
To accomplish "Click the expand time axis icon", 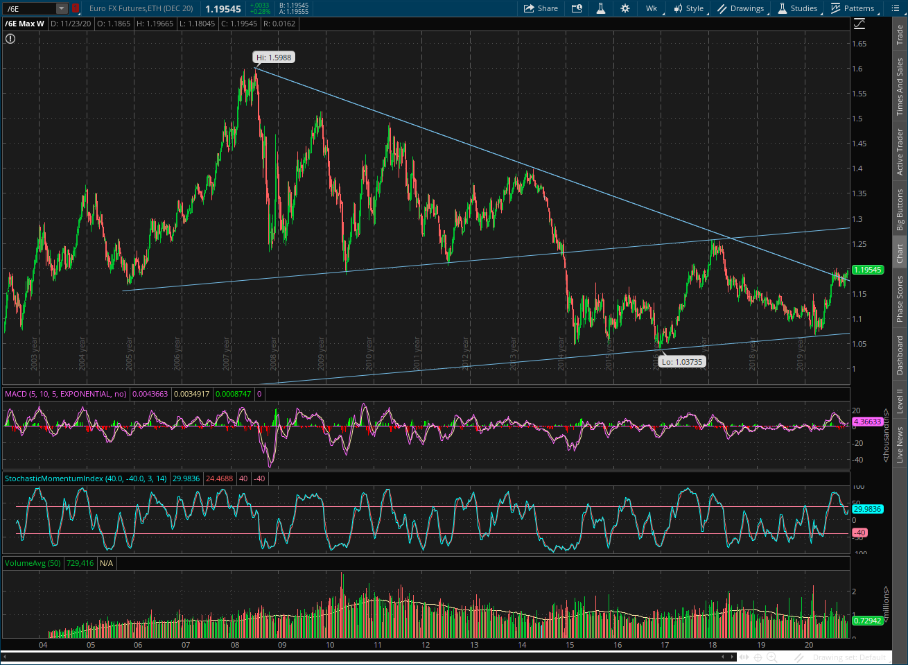I will pos(745,657).
